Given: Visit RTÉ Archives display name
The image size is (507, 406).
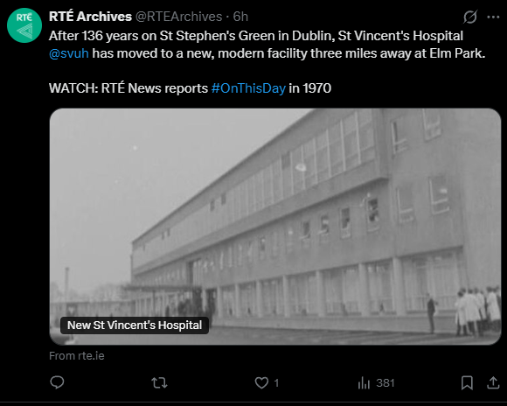Looking at the screenshot, I should click(90, 17).
